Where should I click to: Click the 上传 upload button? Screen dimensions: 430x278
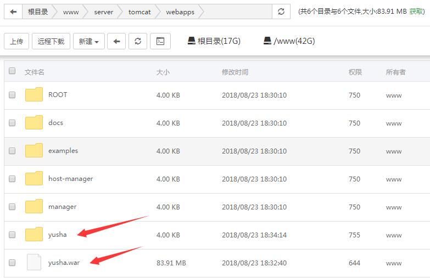tap(16, 41)
